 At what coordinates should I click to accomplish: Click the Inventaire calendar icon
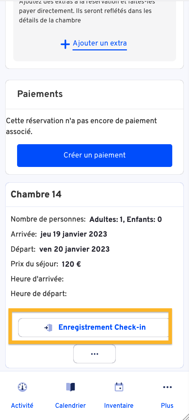pyautogui.click(x=119, y=387)
